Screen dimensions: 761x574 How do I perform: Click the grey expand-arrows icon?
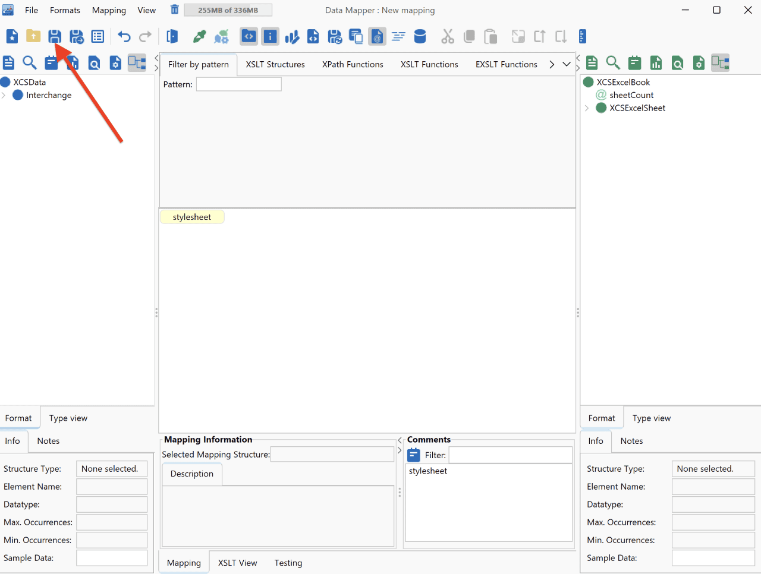click(x=518, y=36)
